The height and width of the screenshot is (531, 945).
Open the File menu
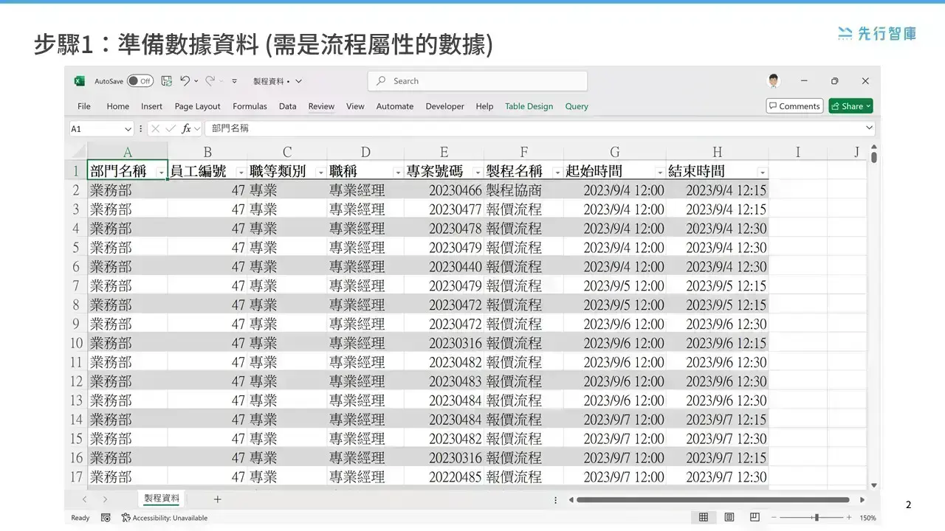84,106
